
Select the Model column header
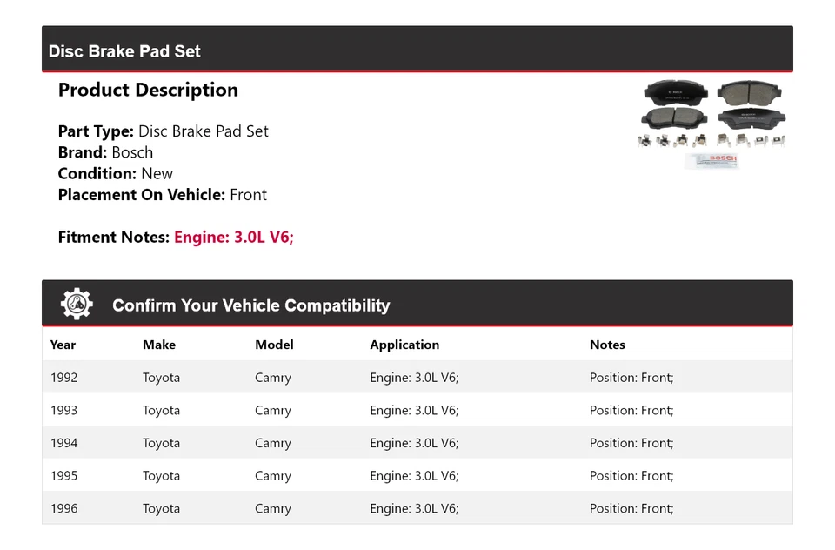click(x=274, y=345)
